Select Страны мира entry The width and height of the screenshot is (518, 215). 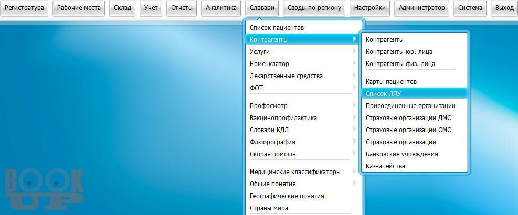303,208
